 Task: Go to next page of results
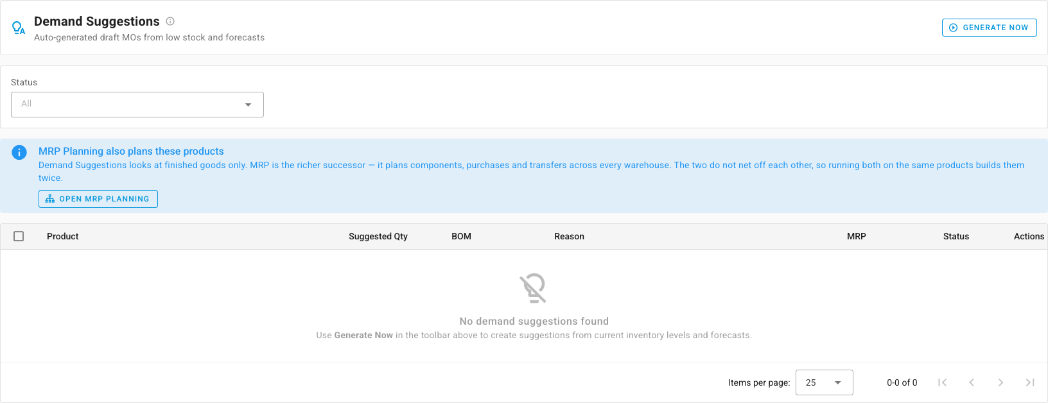tap(1000, 382)
